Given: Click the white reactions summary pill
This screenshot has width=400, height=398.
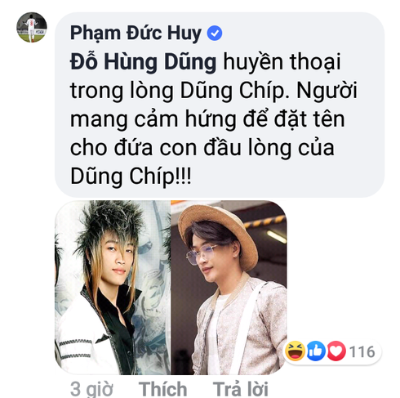Looking at the screenshot, I should coord(332,351).
